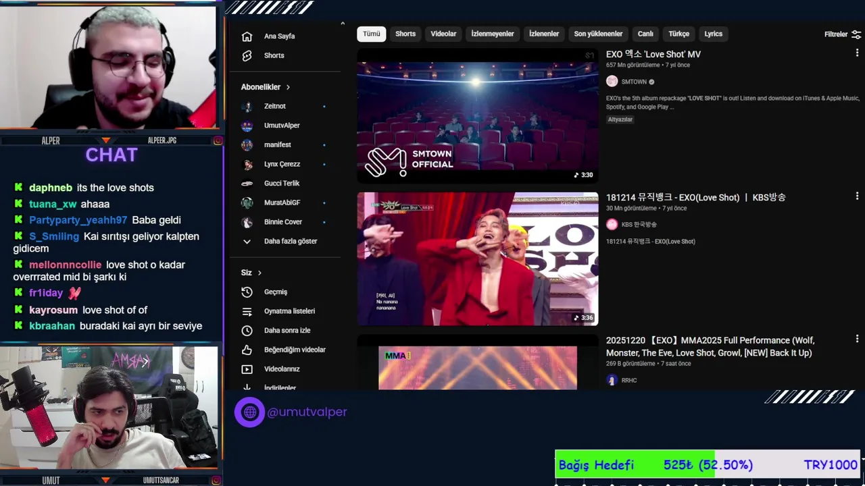The image size is (865, 486).
Task: Open more options for MMA2025 Full Performance video
Action: pyautogui.click(x=857, y=340)
